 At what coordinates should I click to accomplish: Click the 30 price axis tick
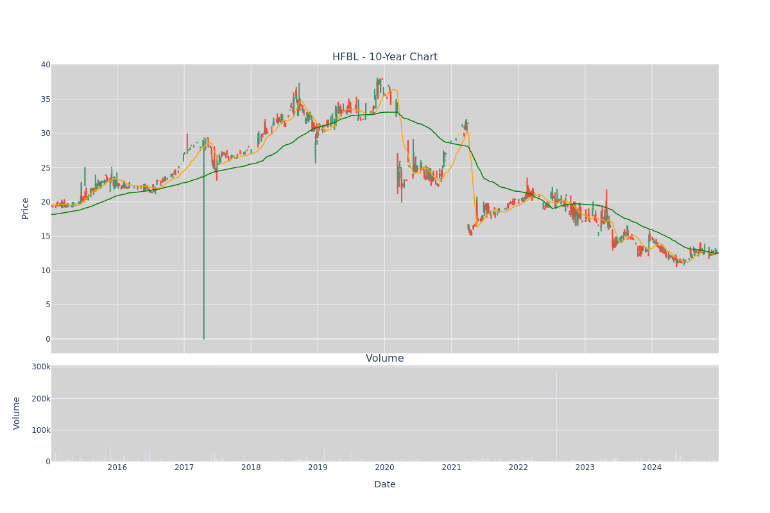pos(46,133)
